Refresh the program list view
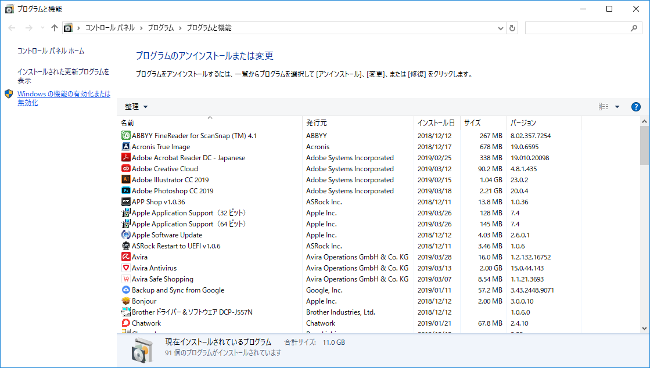 point(512,28)
